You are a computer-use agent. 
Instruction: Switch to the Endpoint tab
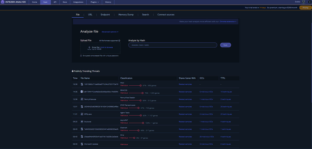(x=105, y=15)
